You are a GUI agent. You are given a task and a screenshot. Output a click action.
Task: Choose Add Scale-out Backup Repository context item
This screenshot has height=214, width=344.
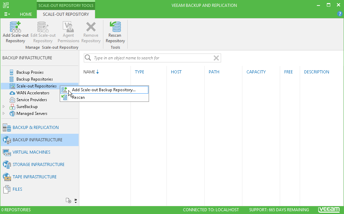(x=104, y=90)
